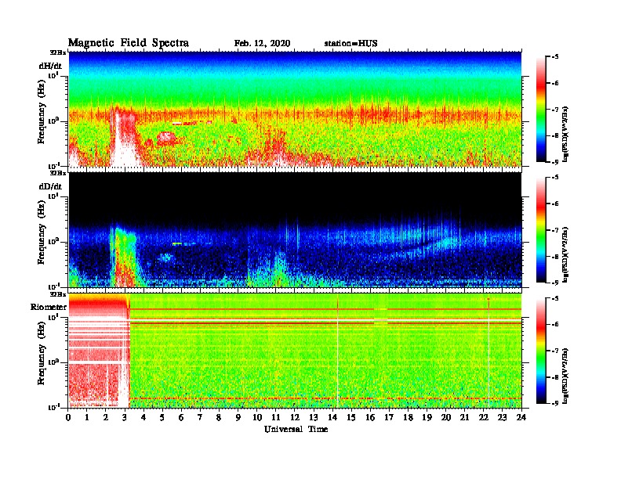Click the "station=HUS" label
The width and height of the screenshot is (621, 479).
pyautogui.click(x=350, y=44)
